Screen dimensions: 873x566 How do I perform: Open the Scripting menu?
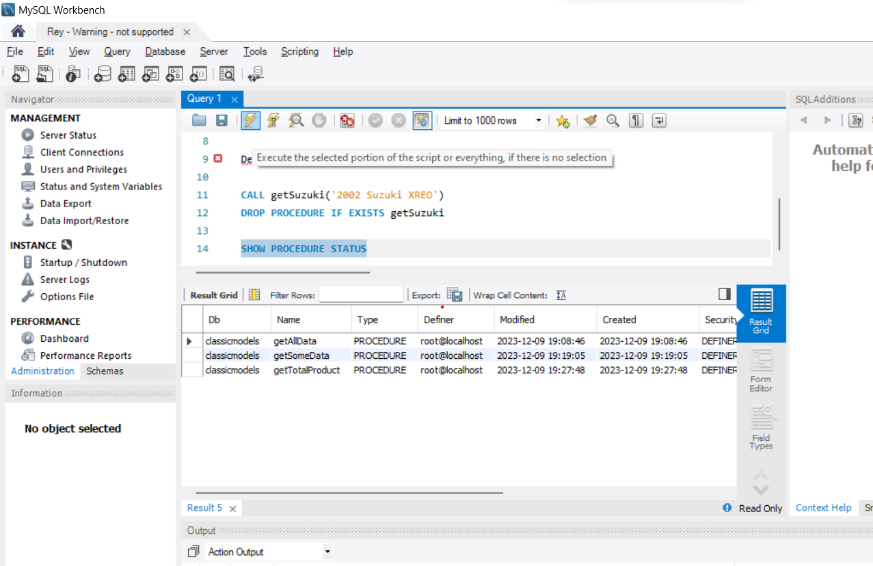pos(299,51)
